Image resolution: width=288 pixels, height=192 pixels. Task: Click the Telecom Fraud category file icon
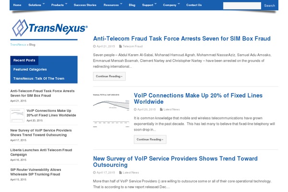[120, 46]
